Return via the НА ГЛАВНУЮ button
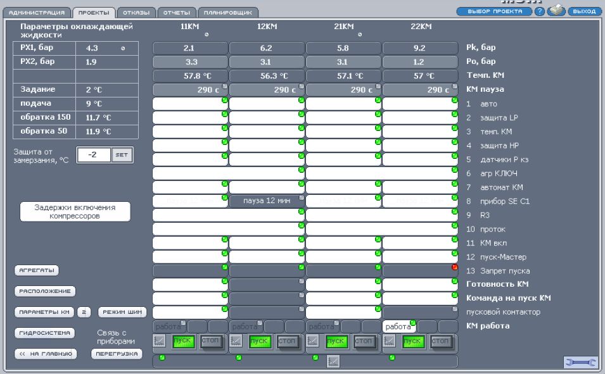 [46, 354]
